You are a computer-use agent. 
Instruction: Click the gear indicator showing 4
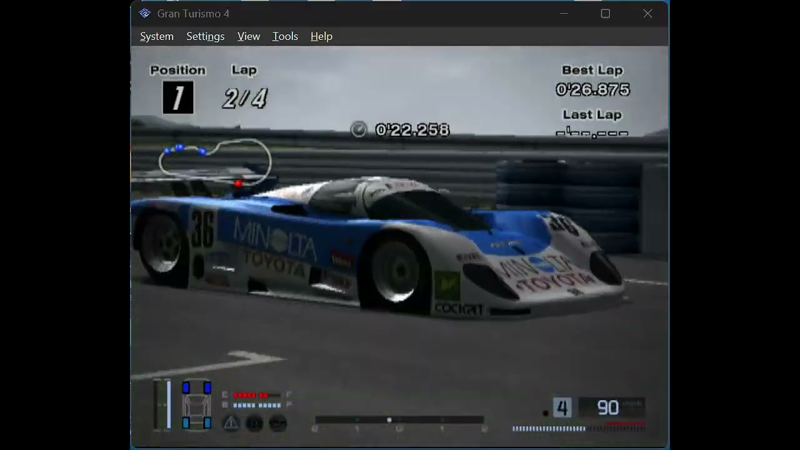coord(562,408)
